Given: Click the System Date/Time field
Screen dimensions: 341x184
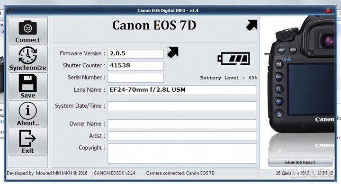Looking at the screenshot, I should click(x=182, y=106).
